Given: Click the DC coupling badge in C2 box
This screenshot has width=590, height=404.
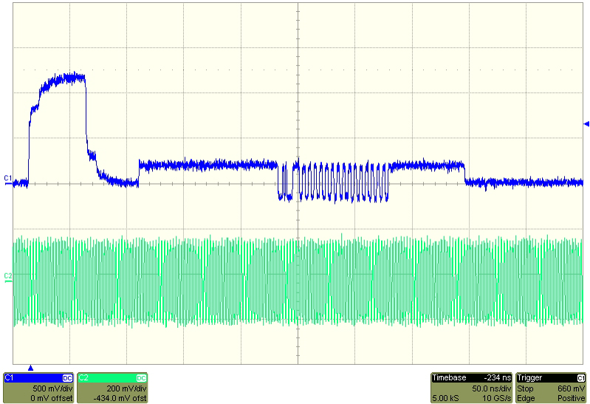Looking at the screenshot, I should (141, 377).
